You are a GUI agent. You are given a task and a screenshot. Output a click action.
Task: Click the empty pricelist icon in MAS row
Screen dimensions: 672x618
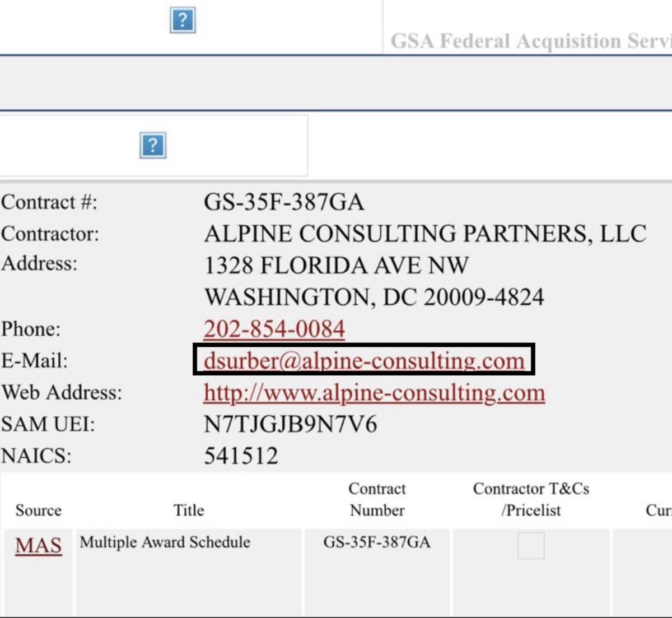click(x=531, y=545)
